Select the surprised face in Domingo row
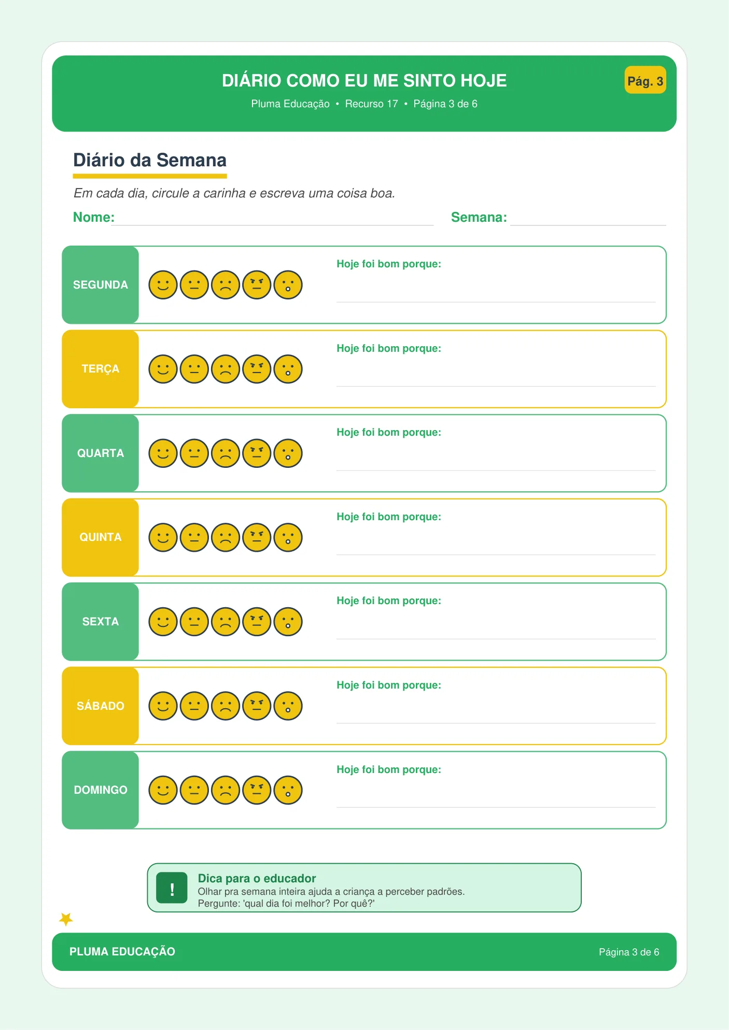Viewport: 729px width, 1030px height. (288, 790)
